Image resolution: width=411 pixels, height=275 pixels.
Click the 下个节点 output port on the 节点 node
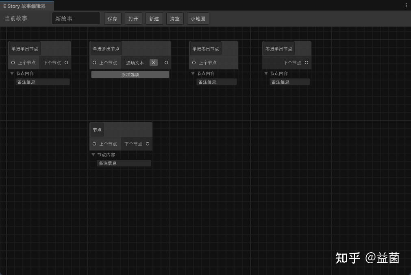tap(148, 144)
